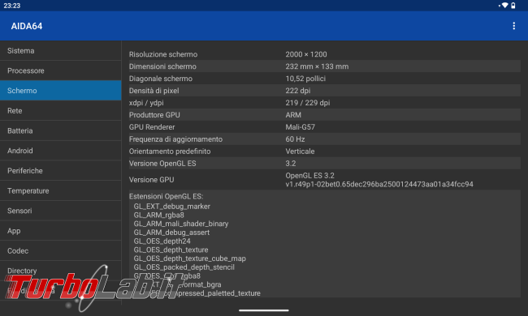Select the xdpi / ydpi row
This screenshot has width=528, height=316.
tap(325, 102)
